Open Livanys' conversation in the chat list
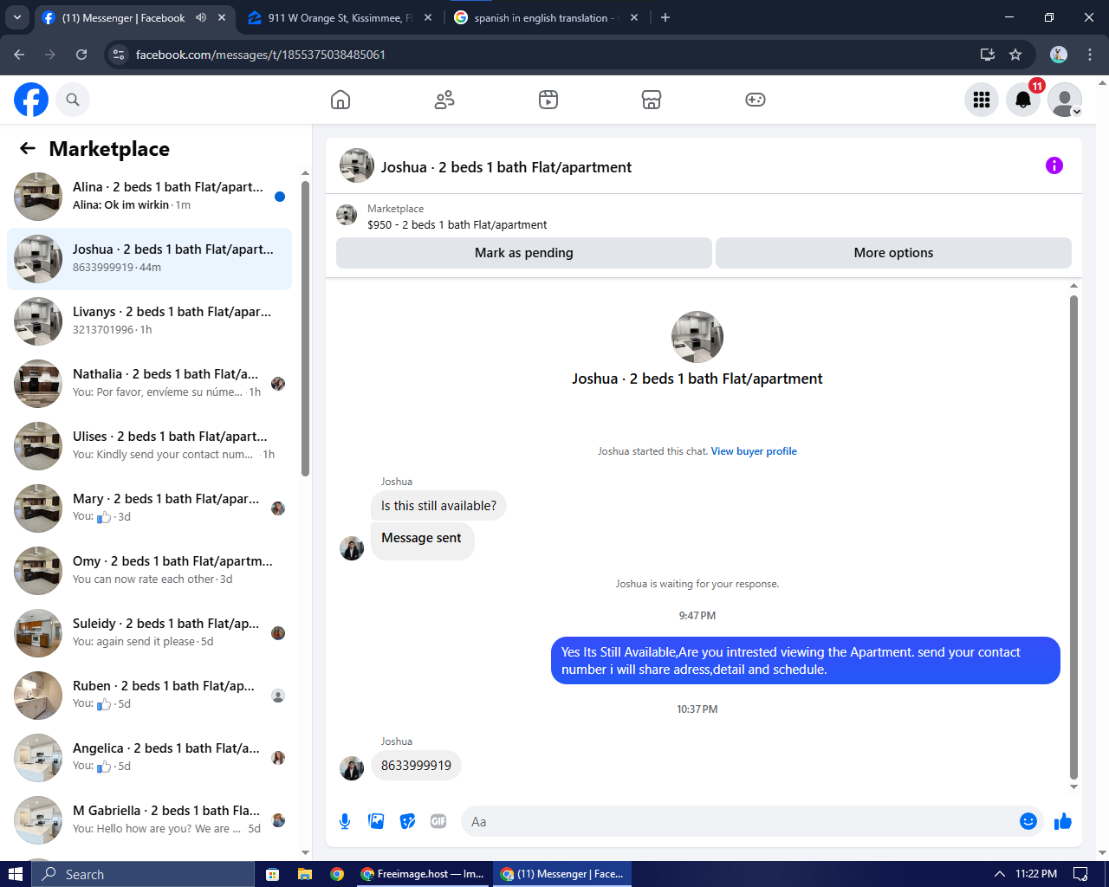 tap(149, 321)
